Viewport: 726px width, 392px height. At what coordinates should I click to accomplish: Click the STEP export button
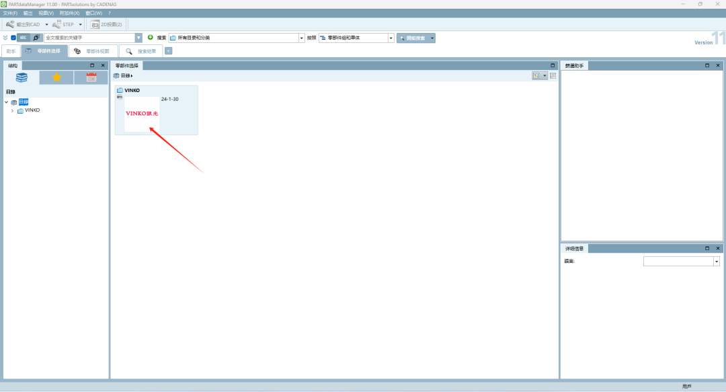[x=63, y=24]
